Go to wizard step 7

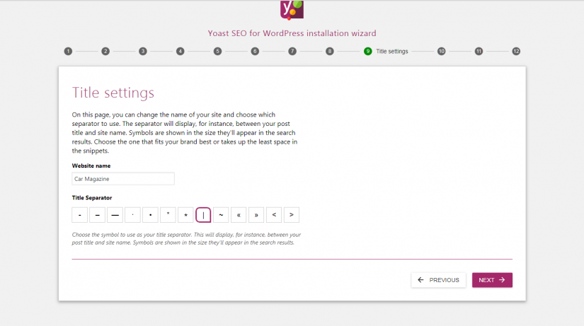(292, 52)
